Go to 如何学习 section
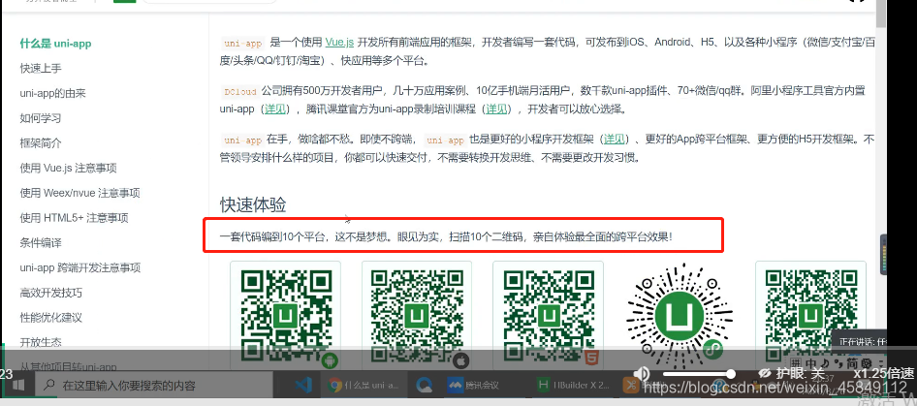 [41, 118]
